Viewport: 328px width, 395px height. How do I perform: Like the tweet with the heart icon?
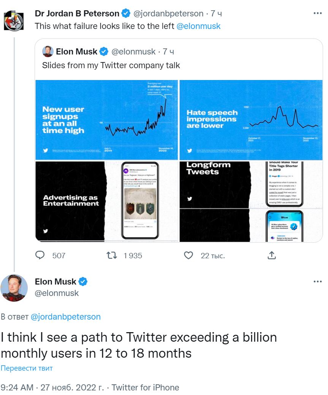pos(189,255)
